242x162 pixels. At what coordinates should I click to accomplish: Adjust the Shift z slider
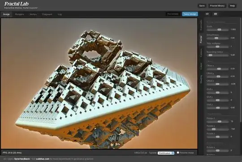[218, 108]
